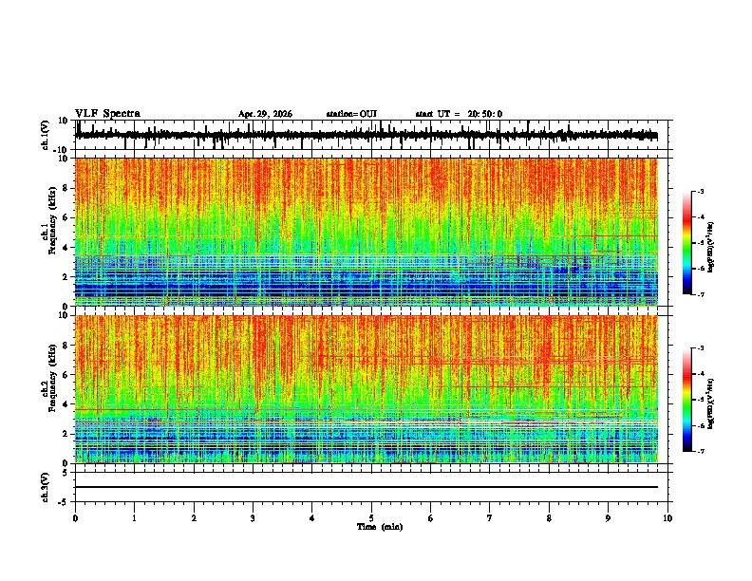752x581 pixels.
Task: Click the 2 kHz tick on ch.2 spectrogram
Action: tap(66, 434)
